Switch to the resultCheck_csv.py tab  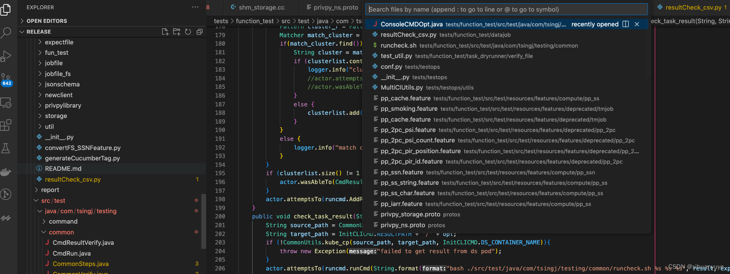(692, 7)
